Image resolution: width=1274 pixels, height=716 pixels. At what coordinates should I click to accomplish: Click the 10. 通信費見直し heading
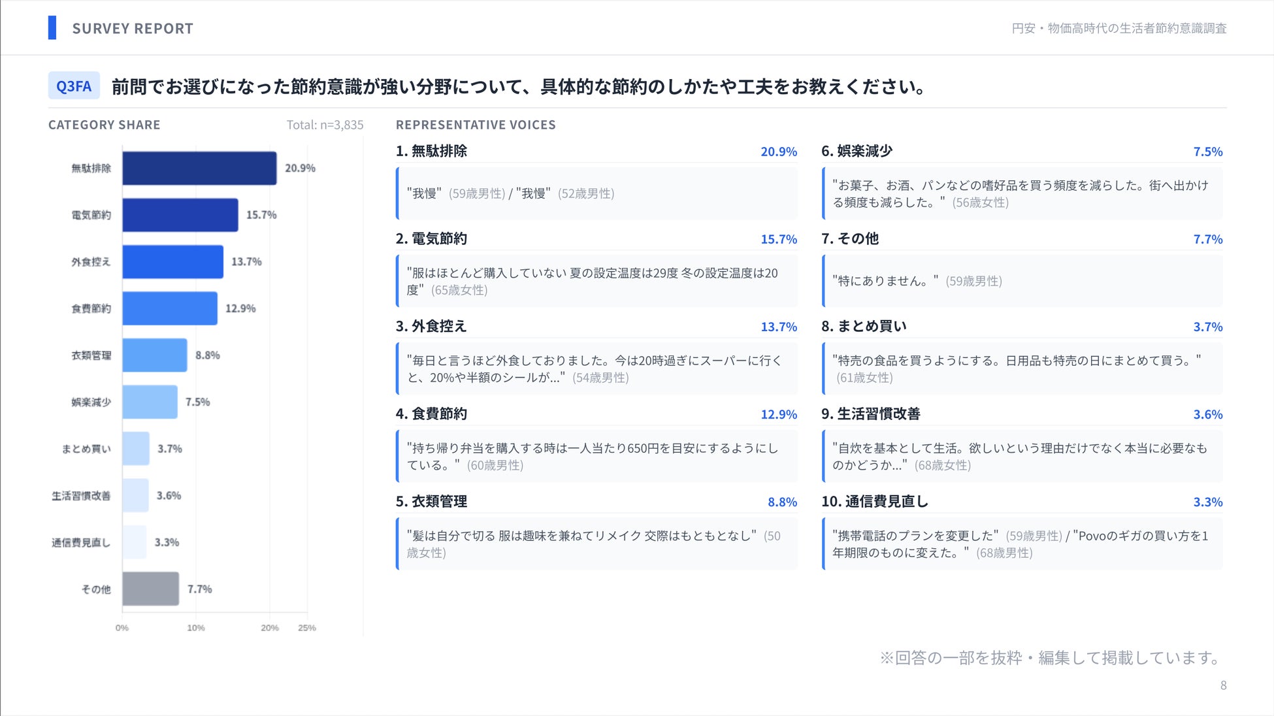(x=874, y=501)
